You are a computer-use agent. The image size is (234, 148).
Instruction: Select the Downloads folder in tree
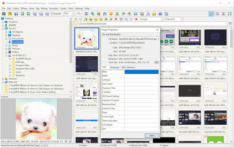(18, 42)
